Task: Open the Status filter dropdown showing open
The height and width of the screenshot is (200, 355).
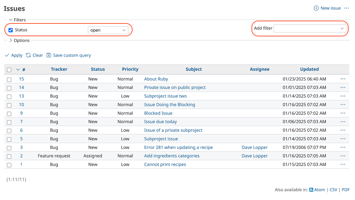Action: (108, 30)
